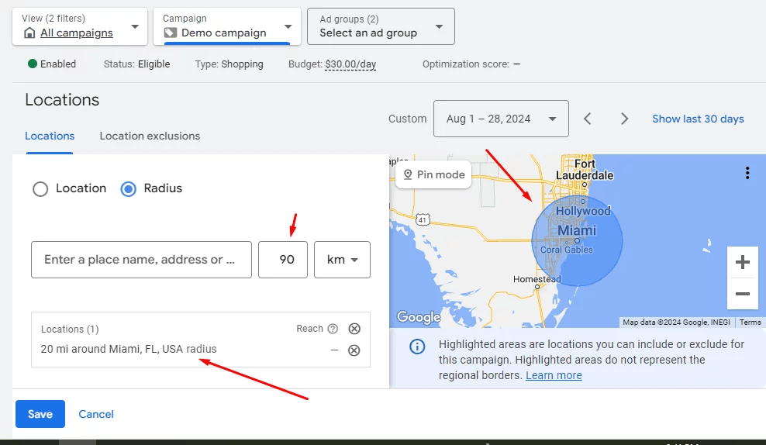Click the 'Type: Shopping' text
This screenshot has width=766, height=445.
[229, 64]
